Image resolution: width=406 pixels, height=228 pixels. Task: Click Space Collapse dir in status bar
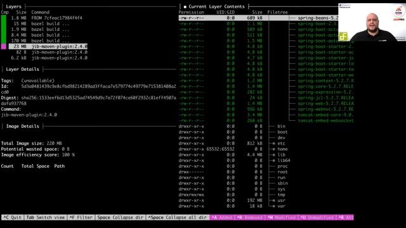click(x=120, y=217)
